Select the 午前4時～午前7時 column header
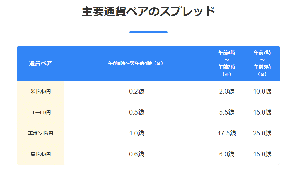 pos(227,63)
